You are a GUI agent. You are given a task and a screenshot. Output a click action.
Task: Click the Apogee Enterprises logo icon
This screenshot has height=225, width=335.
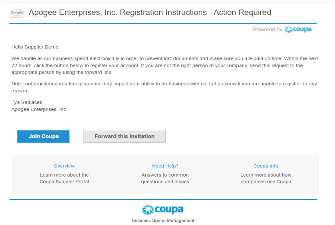16,13
